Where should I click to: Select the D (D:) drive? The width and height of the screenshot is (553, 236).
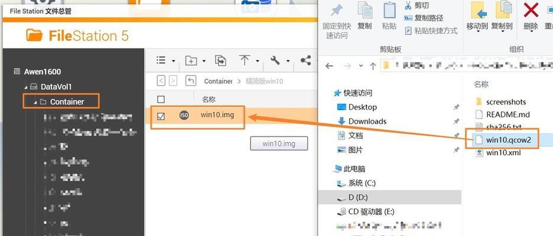[x=389, y=197]
